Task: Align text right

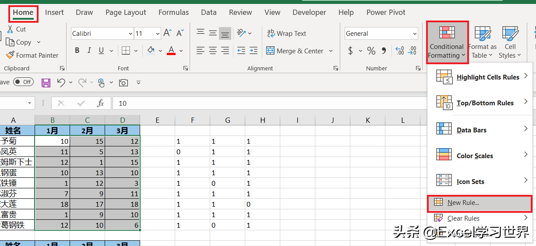Action: [x=225, y=51]
